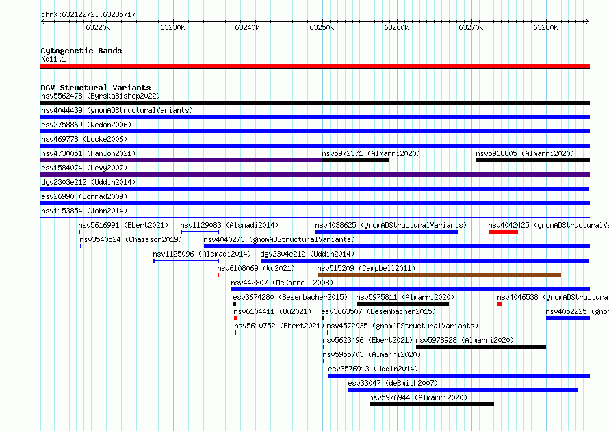Viewport: 609px width, 431px height.
Task: Click the blue bar under esv33047
Action: tap(463, 390)
